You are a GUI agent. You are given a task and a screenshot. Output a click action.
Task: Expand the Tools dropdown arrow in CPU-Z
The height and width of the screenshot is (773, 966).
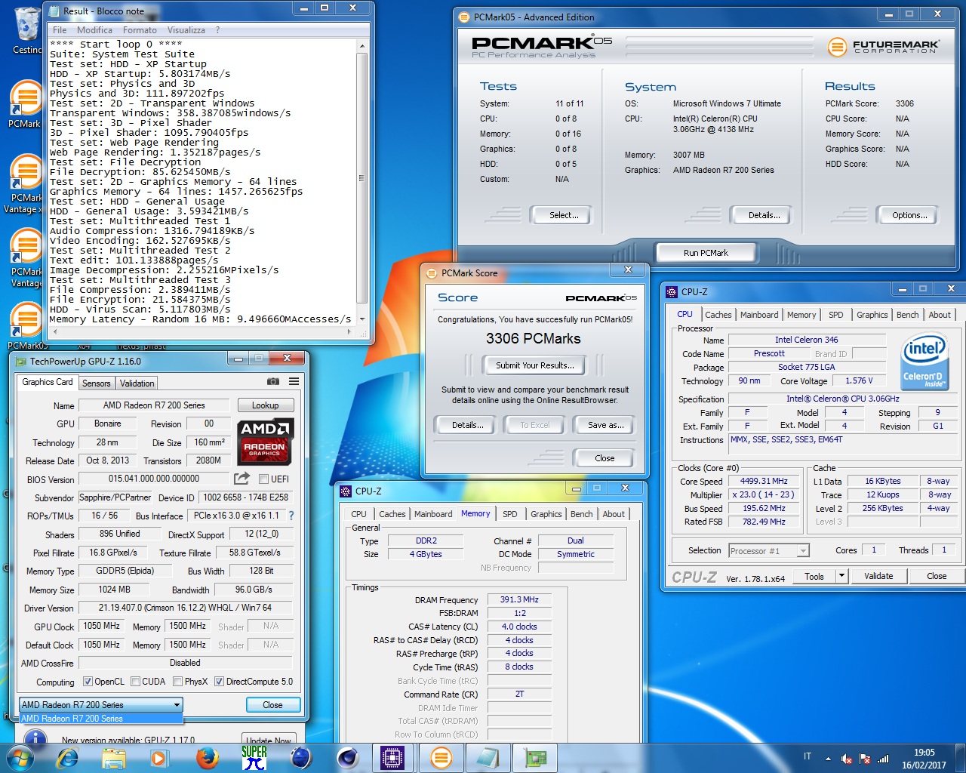841,576
